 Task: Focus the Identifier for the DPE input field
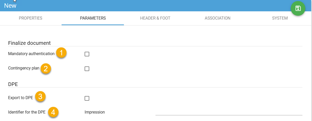229,112
